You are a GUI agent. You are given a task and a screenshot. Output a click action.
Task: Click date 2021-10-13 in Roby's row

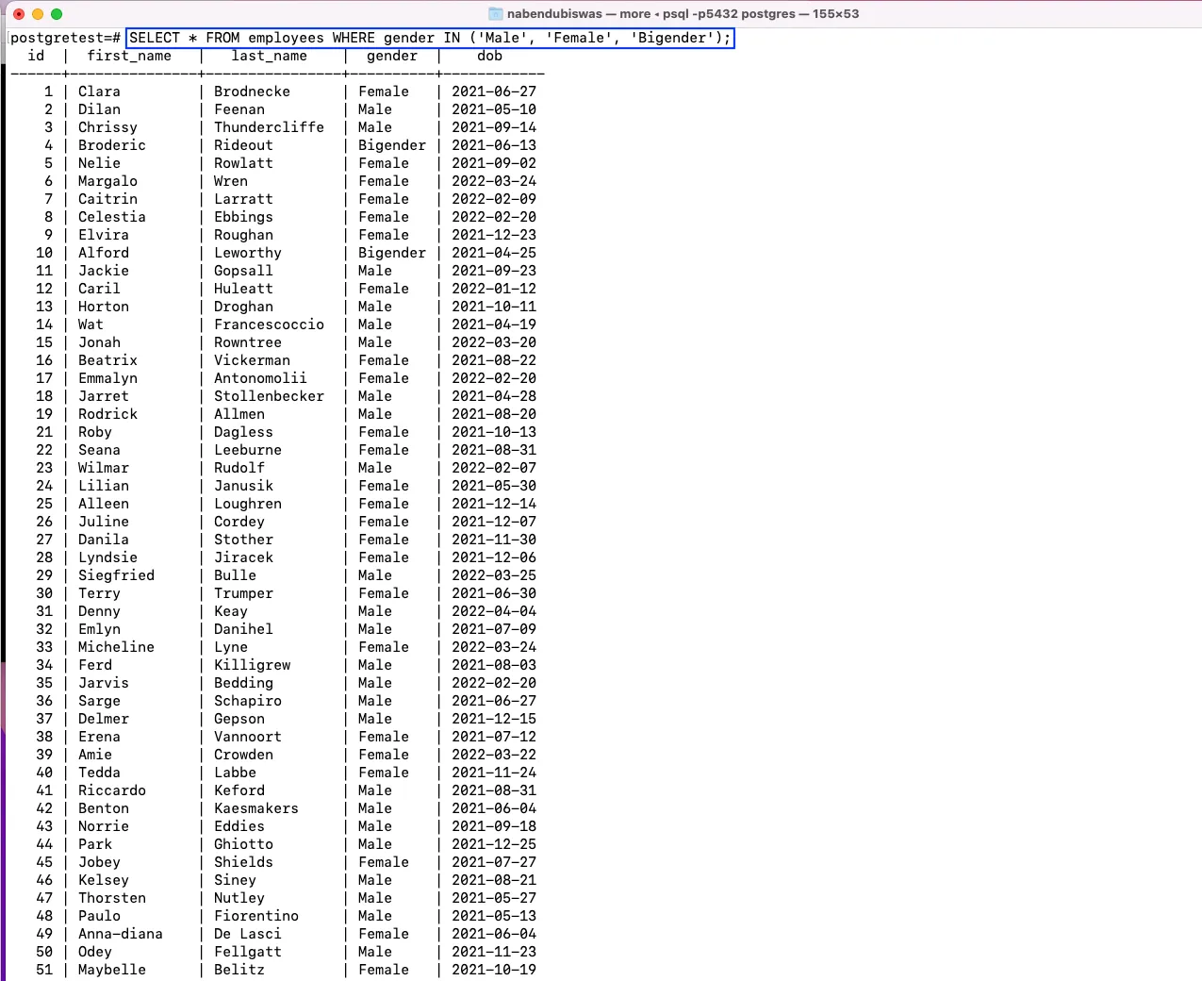[x=494, y=432]
